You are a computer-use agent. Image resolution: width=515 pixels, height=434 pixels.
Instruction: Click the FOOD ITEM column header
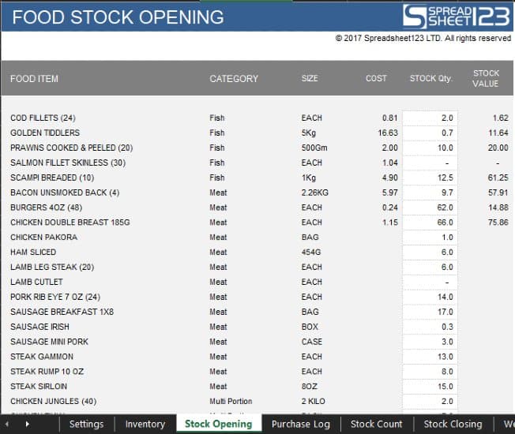click(x=34, y=79)
